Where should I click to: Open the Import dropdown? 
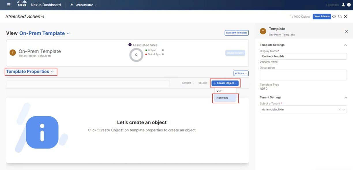(188, 83)
